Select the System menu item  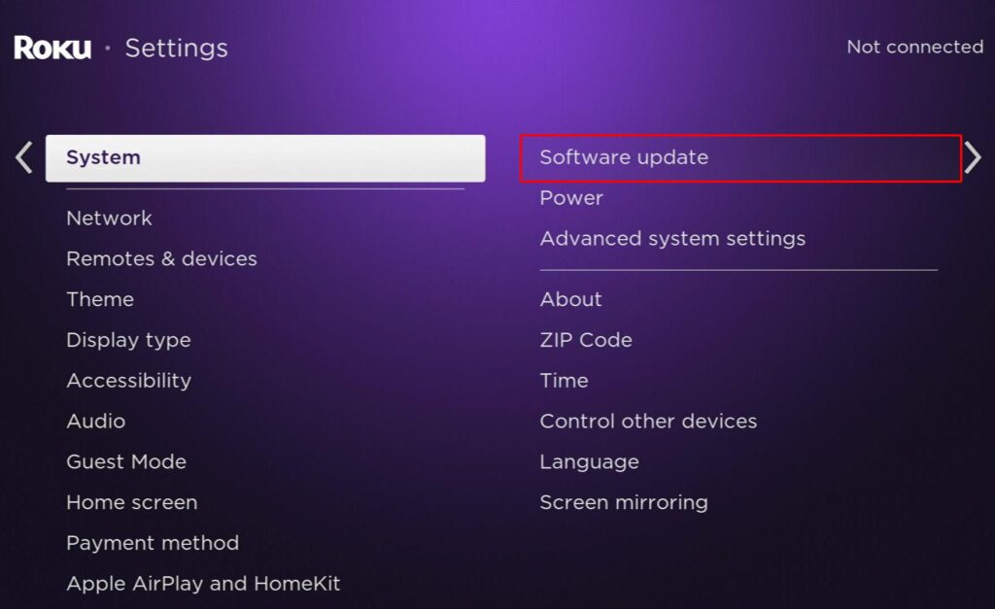click(265, 158)
